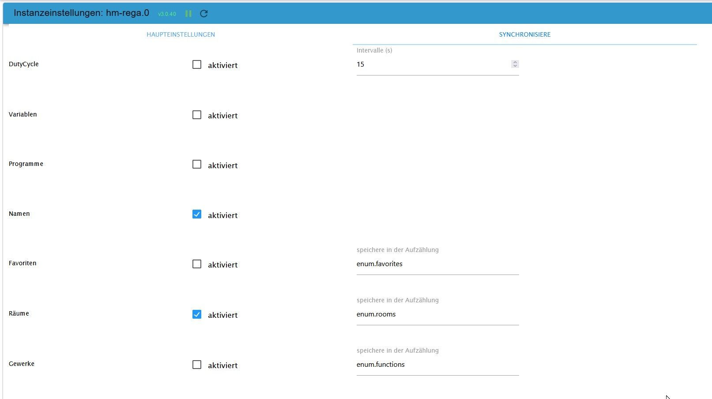Click the reload instance icon
Viewport: 712px width, 399px height.
click(x=203, y=14)
